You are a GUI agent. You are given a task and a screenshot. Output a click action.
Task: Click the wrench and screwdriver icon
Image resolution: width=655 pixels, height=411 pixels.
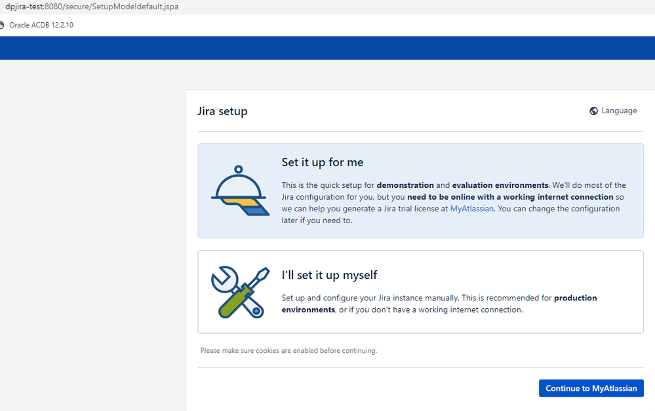coord(240,292)
